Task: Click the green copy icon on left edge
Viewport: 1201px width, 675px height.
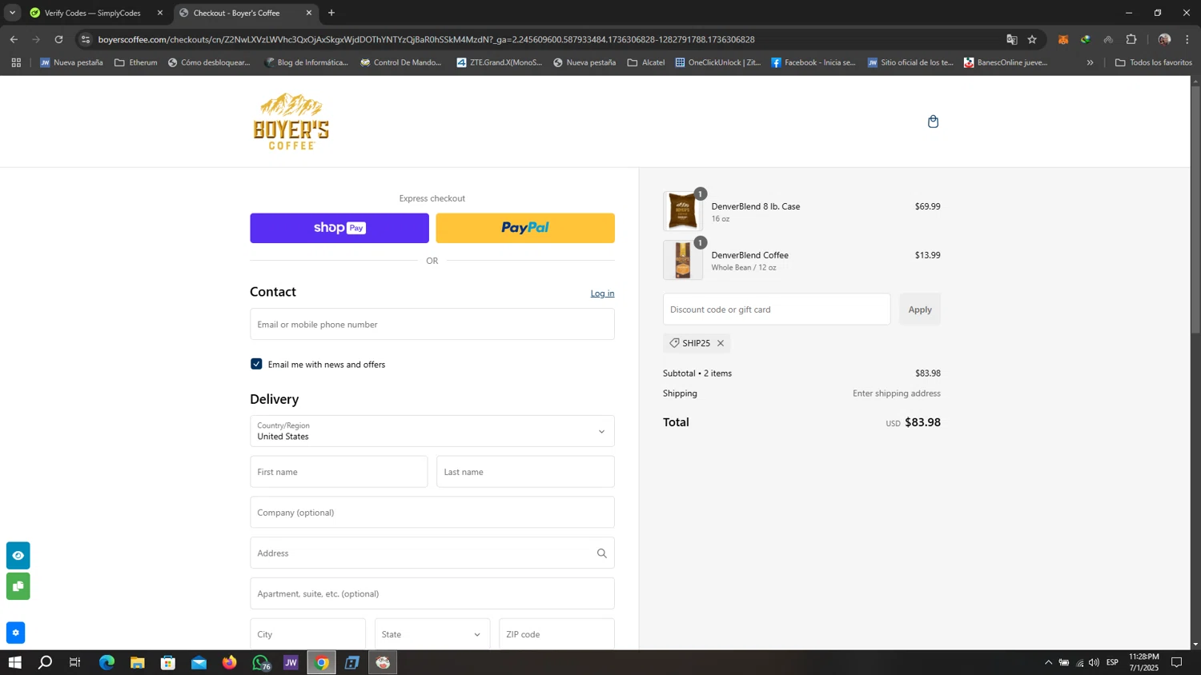Action: coord(18,586)
